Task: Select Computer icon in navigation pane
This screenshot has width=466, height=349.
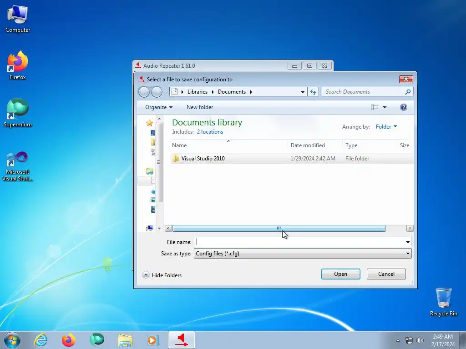Action: pyautogui.click(x=149, y=228)
